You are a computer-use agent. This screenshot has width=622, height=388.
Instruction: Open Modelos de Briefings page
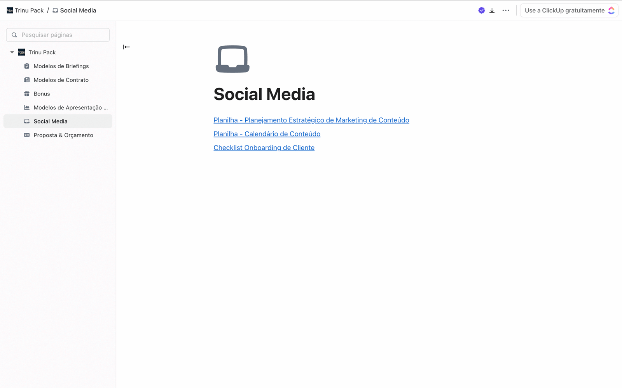point(61,66)
